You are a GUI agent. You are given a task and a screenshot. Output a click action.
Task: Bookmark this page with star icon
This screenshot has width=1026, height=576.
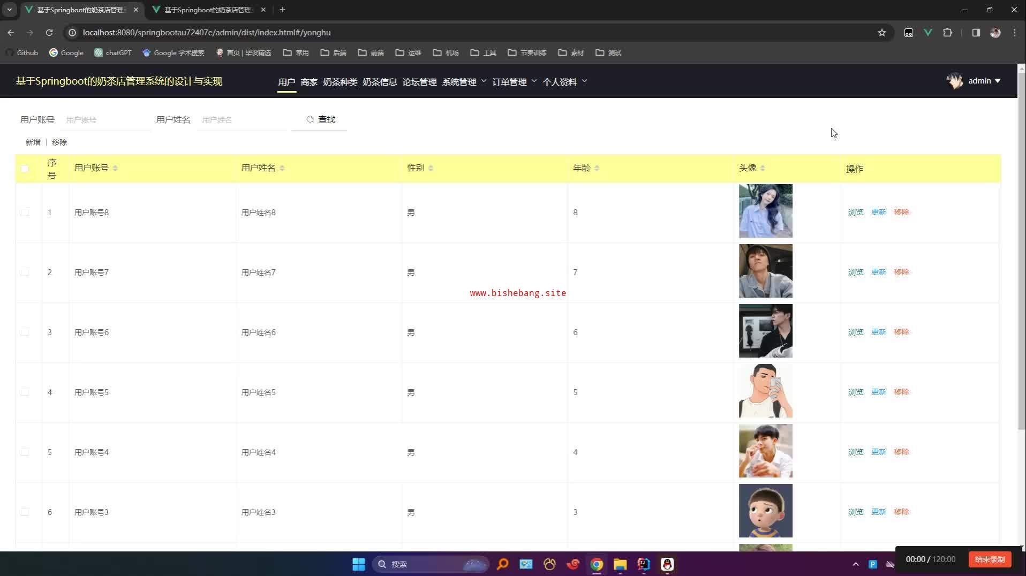click(882, 33)
